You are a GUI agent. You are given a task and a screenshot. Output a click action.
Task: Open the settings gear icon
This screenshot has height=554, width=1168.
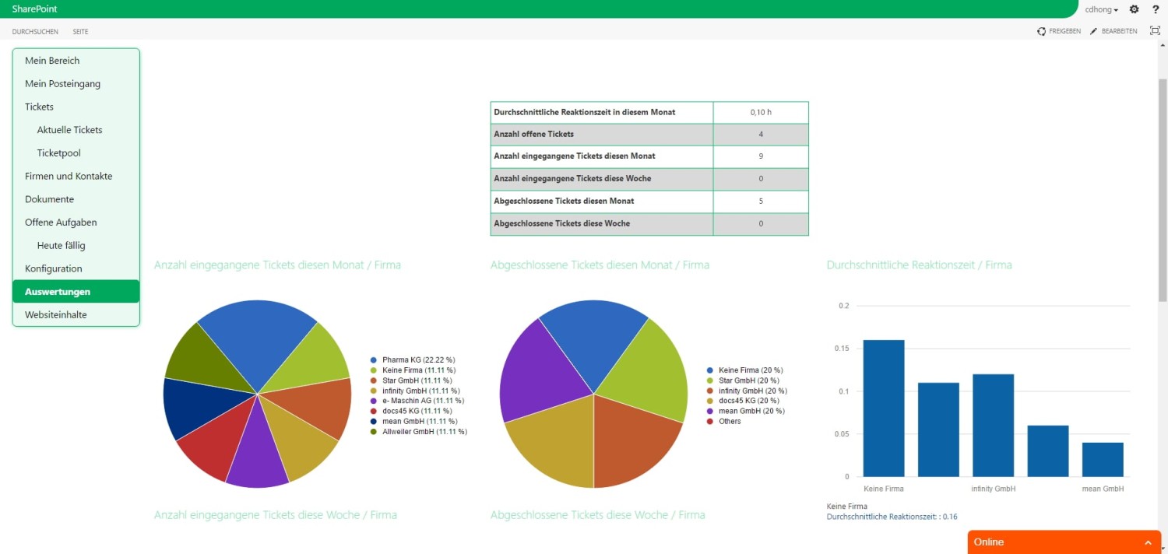click(1134, 9)
